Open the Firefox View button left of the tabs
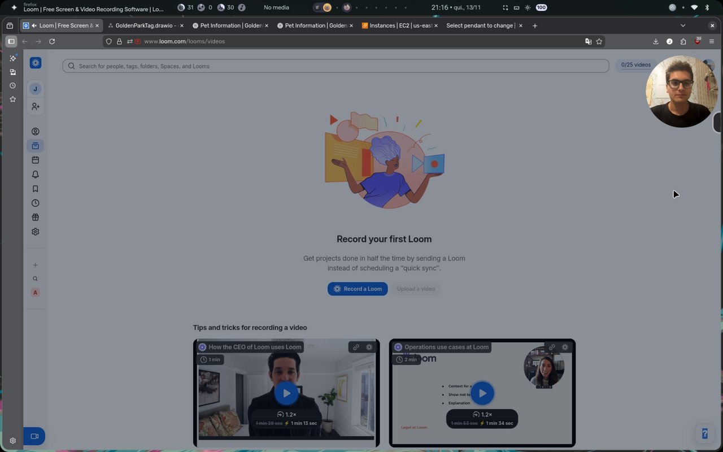This screenshot has height=452, width=723. (x=10, y=25)
